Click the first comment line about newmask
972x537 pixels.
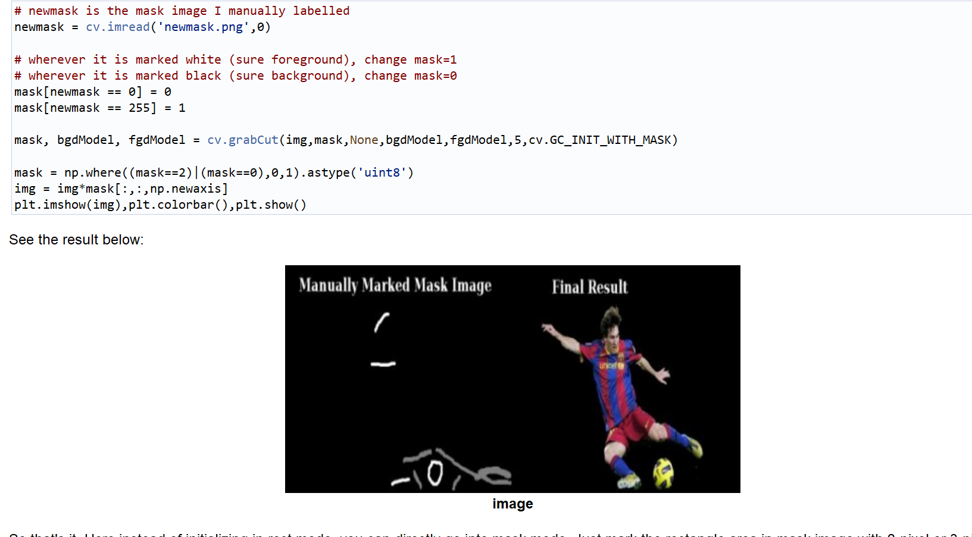(x=182, y=11)
